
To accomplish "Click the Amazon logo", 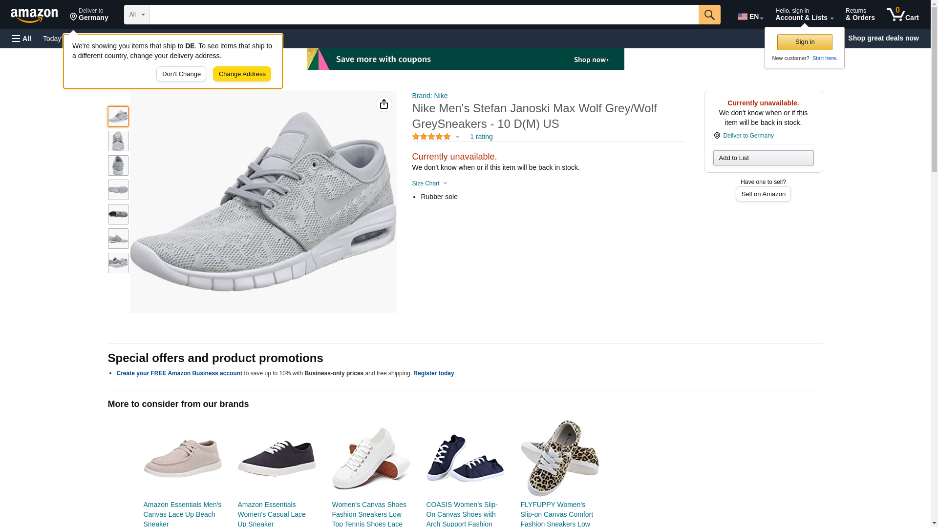I will 34,16.
